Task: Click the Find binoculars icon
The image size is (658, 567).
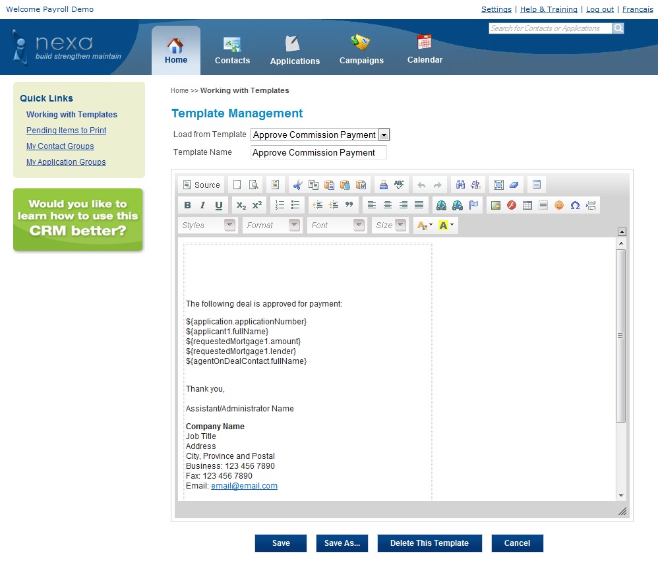Action: click(460, 185)
